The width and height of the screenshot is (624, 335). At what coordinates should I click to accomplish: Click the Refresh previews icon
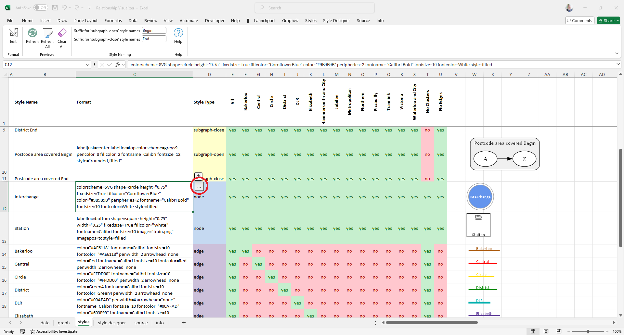[x=32, y=33]
